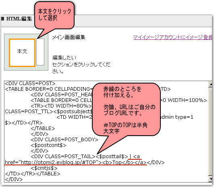
Task: Select the 本文 section box
Action: point(22,53)
